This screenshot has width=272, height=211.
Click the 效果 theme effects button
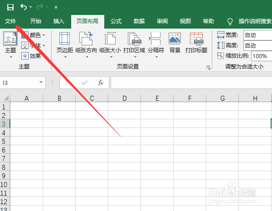click(31, 56)
